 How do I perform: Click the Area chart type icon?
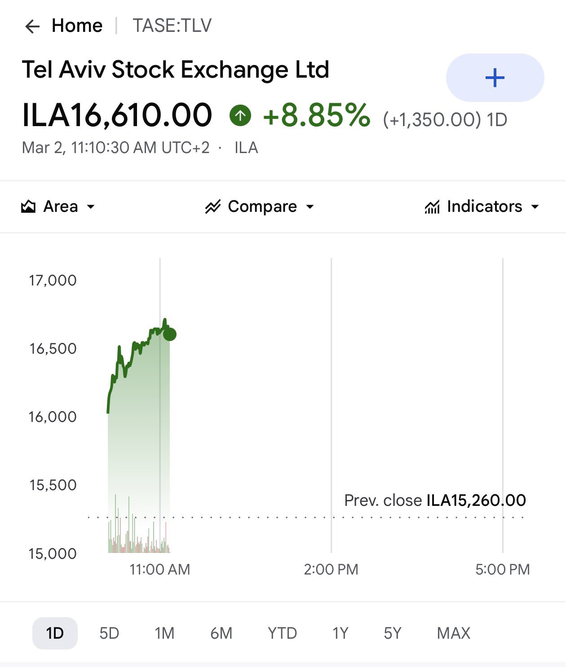point(28,206)
